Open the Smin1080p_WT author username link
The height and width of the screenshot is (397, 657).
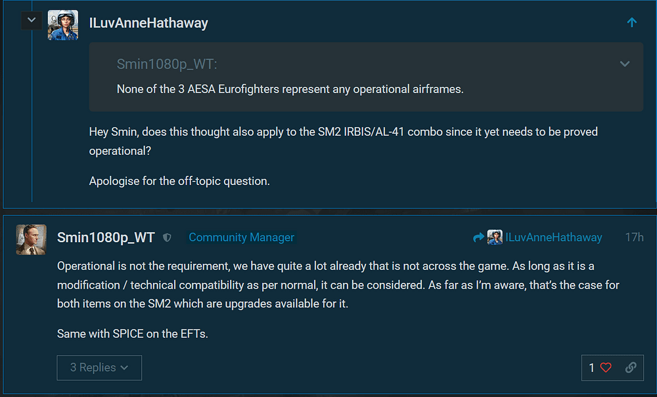tap(106, 238)
